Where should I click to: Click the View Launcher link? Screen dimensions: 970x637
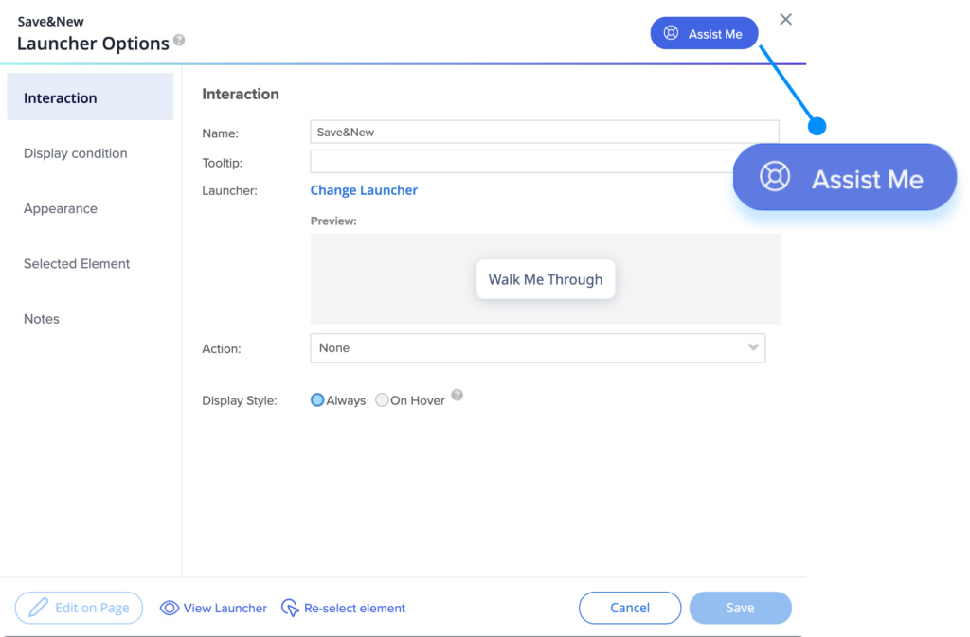coord(213,608)
